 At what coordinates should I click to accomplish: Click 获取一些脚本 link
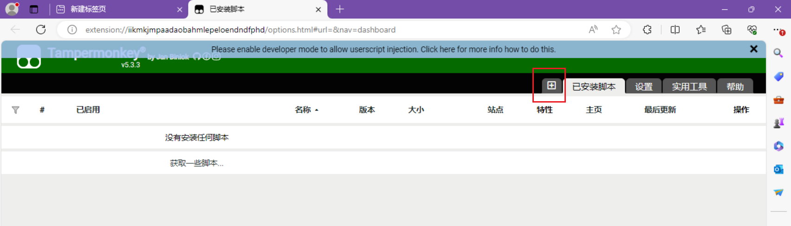tap(196, 163)
